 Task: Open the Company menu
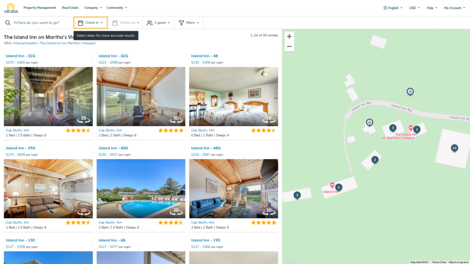pyautogui.click(x=93, y=8)
